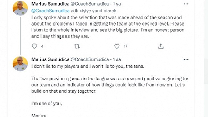208x117 pixels.
Task: Open the second tweet's "1 sa" timestamp
Action: pyautogui.click(x=116, y=59)
